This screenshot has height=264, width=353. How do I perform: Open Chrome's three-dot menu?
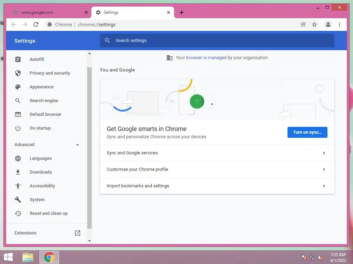[x=339, y=24]
